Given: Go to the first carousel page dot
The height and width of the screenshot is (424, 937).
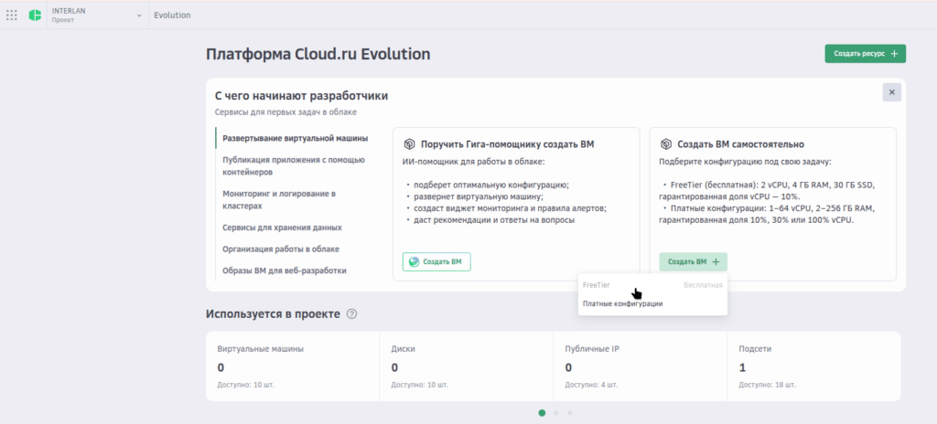Looking at the screenshot, I should point(542,413).
